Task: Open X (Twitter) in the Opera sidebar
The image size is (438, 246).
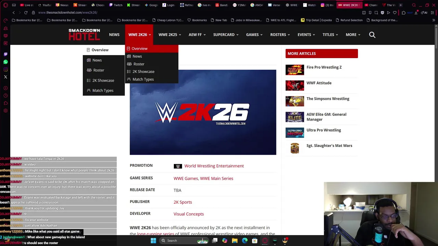Action: (x=5, y=77)
